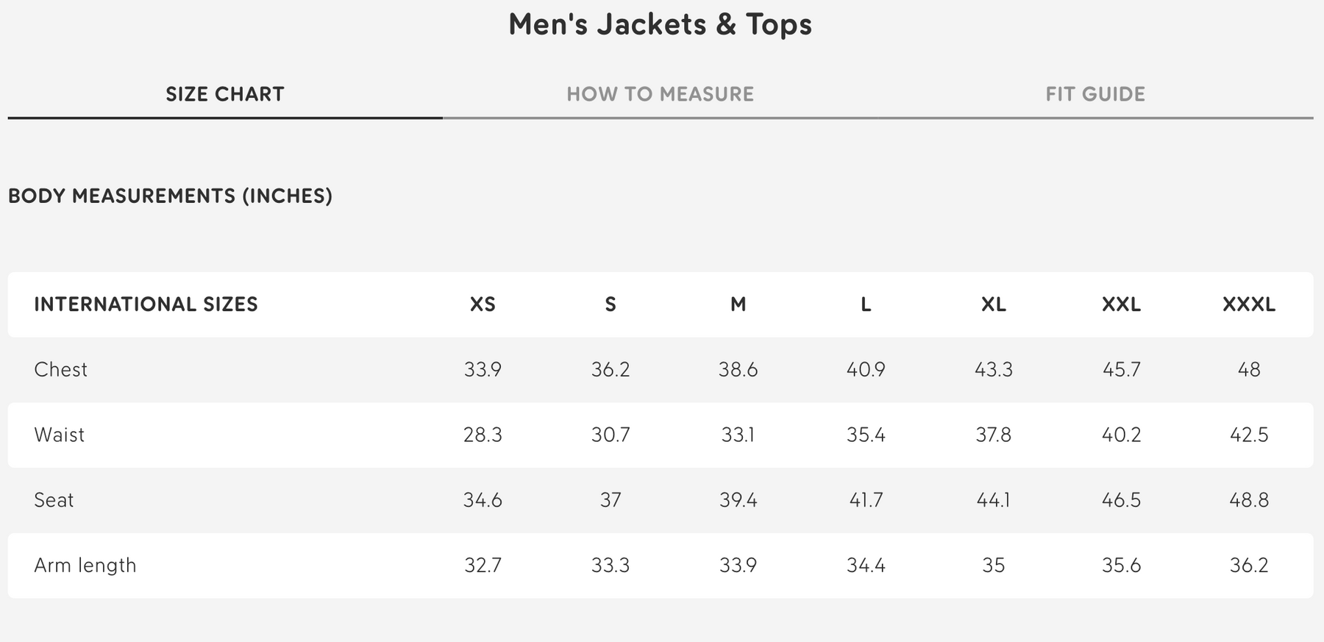The width and height of the screenshot is (1324, 642).
Task: Click the Waist row label
Action: (59, 435)
